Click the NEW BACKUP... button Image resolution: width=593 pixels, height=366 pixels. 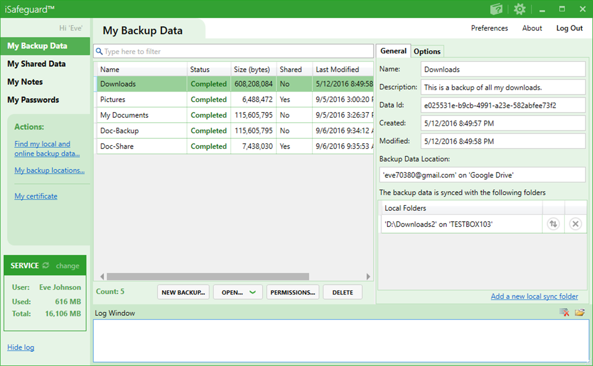click(183, 292)
